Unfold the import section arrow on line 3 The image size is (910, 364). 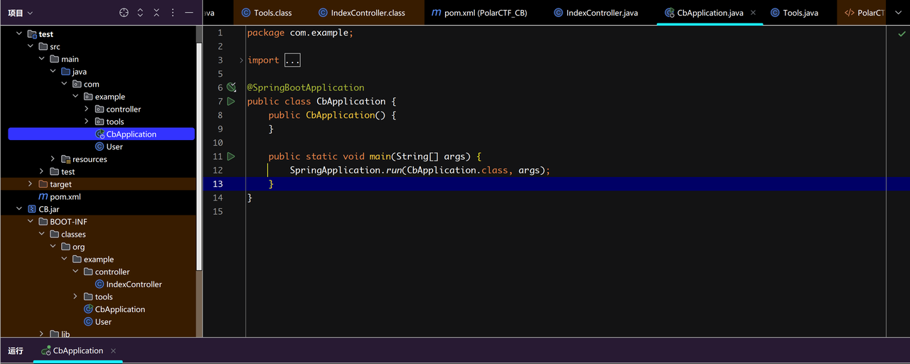pyautogui.click(x=242, y=60)
